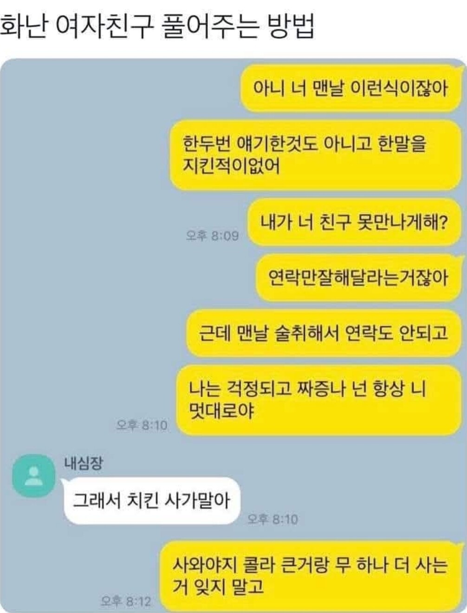
Task: Click the 오후 8:09 timestamp
Action: 212,236
